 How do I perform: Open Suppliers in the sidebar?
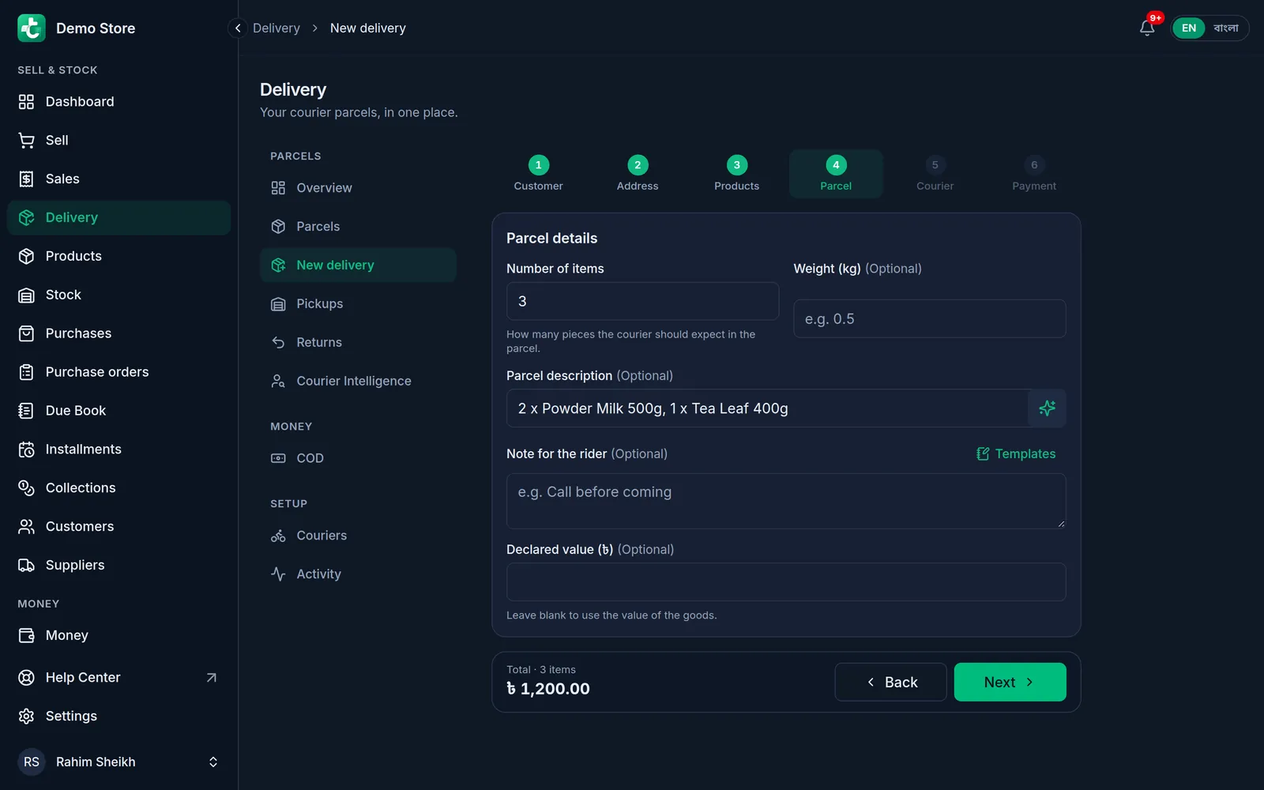[x=118, y=566]
